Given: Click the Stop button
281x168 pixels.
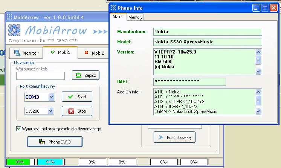Looking at the screenshot, I should tap(77, 111).
